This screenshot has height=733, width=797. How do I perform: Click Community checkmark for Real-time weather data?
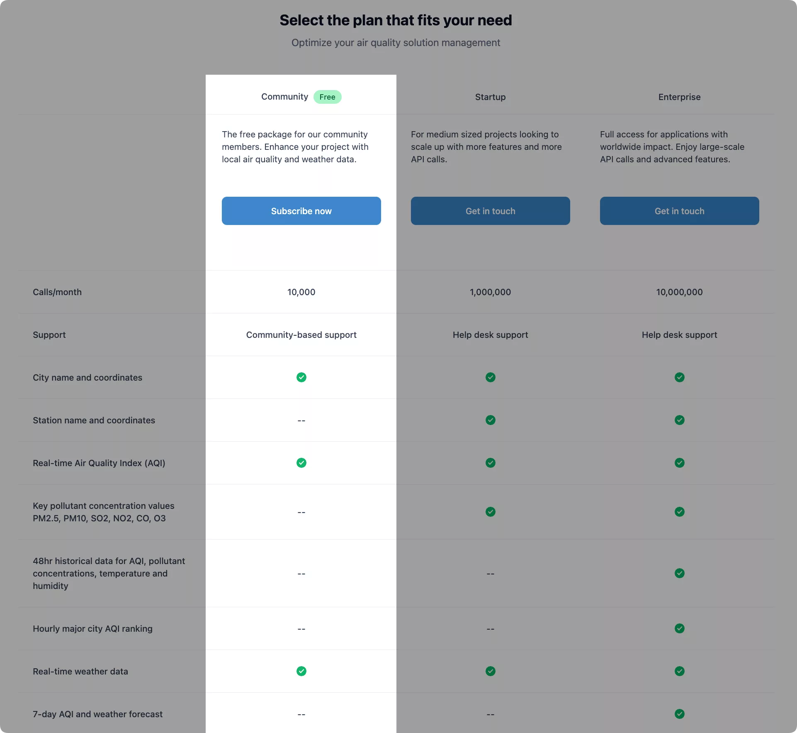point(301,671)
